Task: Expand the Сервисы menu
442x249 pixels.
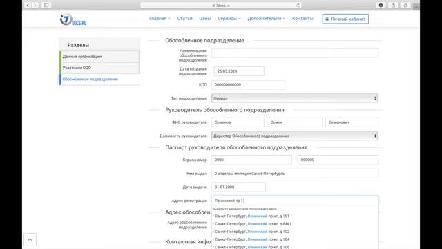Action: (x=229, y=19)
